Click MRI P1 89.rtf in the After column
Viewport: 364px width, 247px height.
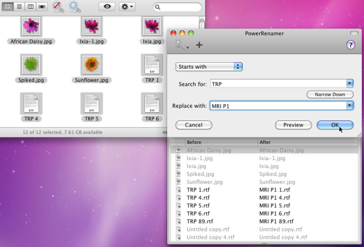tap(276, 221)
